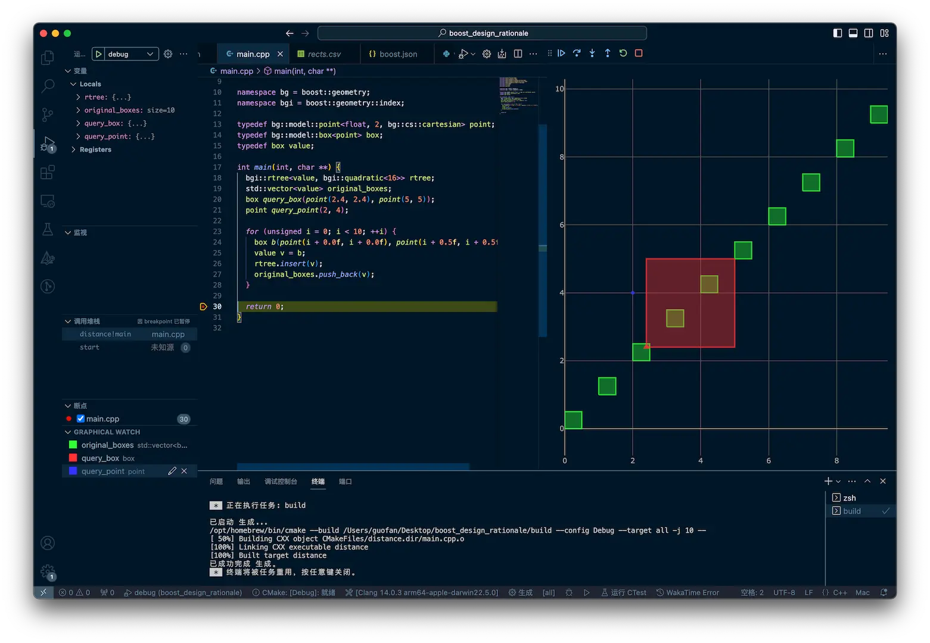
Task: Switch to the boost.json tab
Action: [x=398, y=54]
